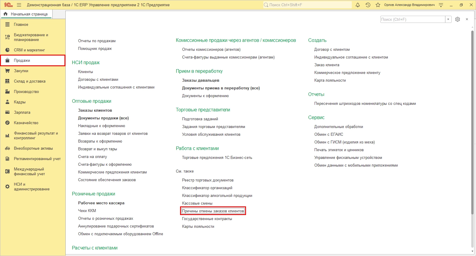Open Реестр торговых документов
Viewport: 476px width, 256px height.
208,180
